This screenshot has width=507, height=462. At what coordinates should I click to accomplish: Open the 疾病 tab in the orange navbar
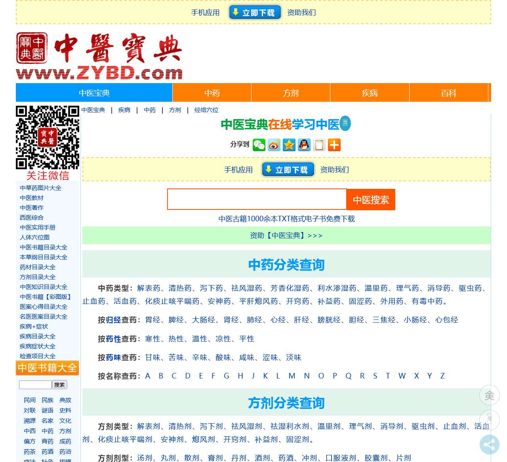click(x=370, y=93)
